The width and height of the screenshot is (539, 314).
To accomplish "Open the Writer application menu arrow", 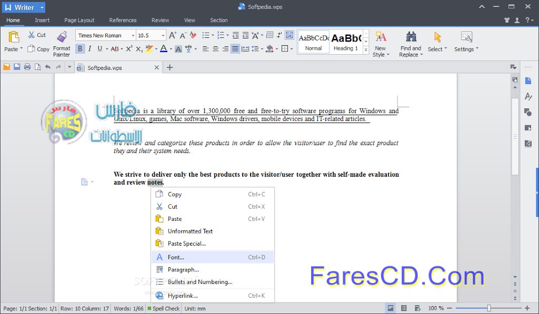I will click(42, 7).
